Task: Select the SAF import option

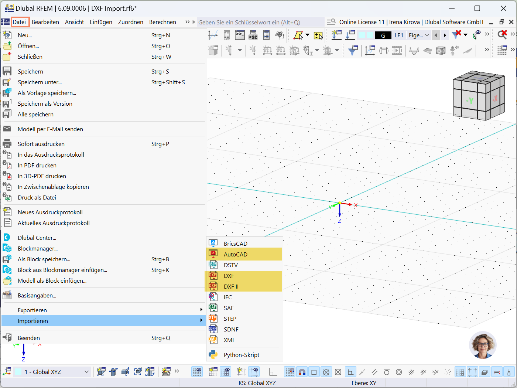Action: 229,308
